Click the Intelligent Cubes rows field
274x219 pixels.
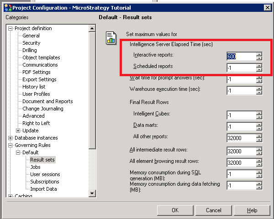[241, 115]
